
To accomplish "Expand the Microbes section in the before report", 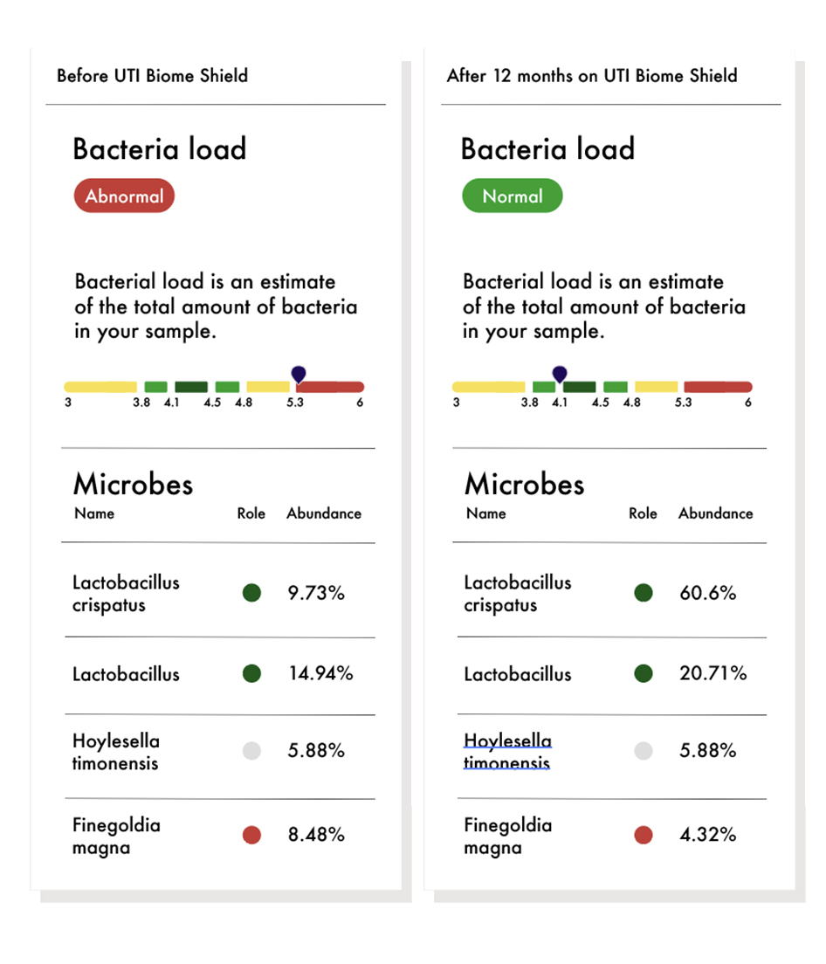I will coord(133,485).
